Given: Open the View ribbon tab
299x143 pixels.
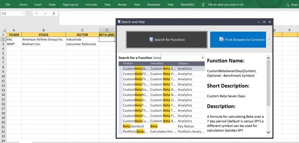Looking at the screenshot, I should click(137, 5).
